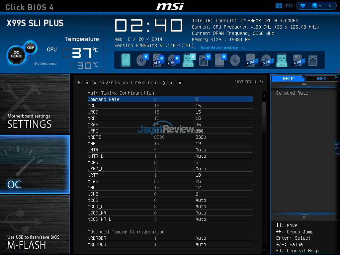This screenshot has width=340, height=255.
Task: Take a screenshot with the F12 camera icon
Action: tap(279, 6)
